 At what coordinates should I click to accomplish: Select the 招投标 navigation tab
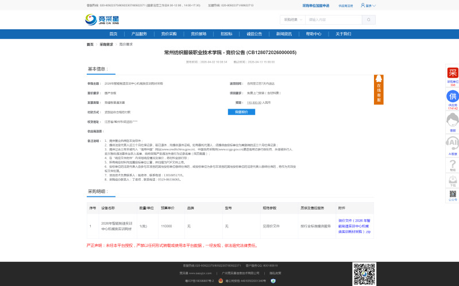click(226, 34)
